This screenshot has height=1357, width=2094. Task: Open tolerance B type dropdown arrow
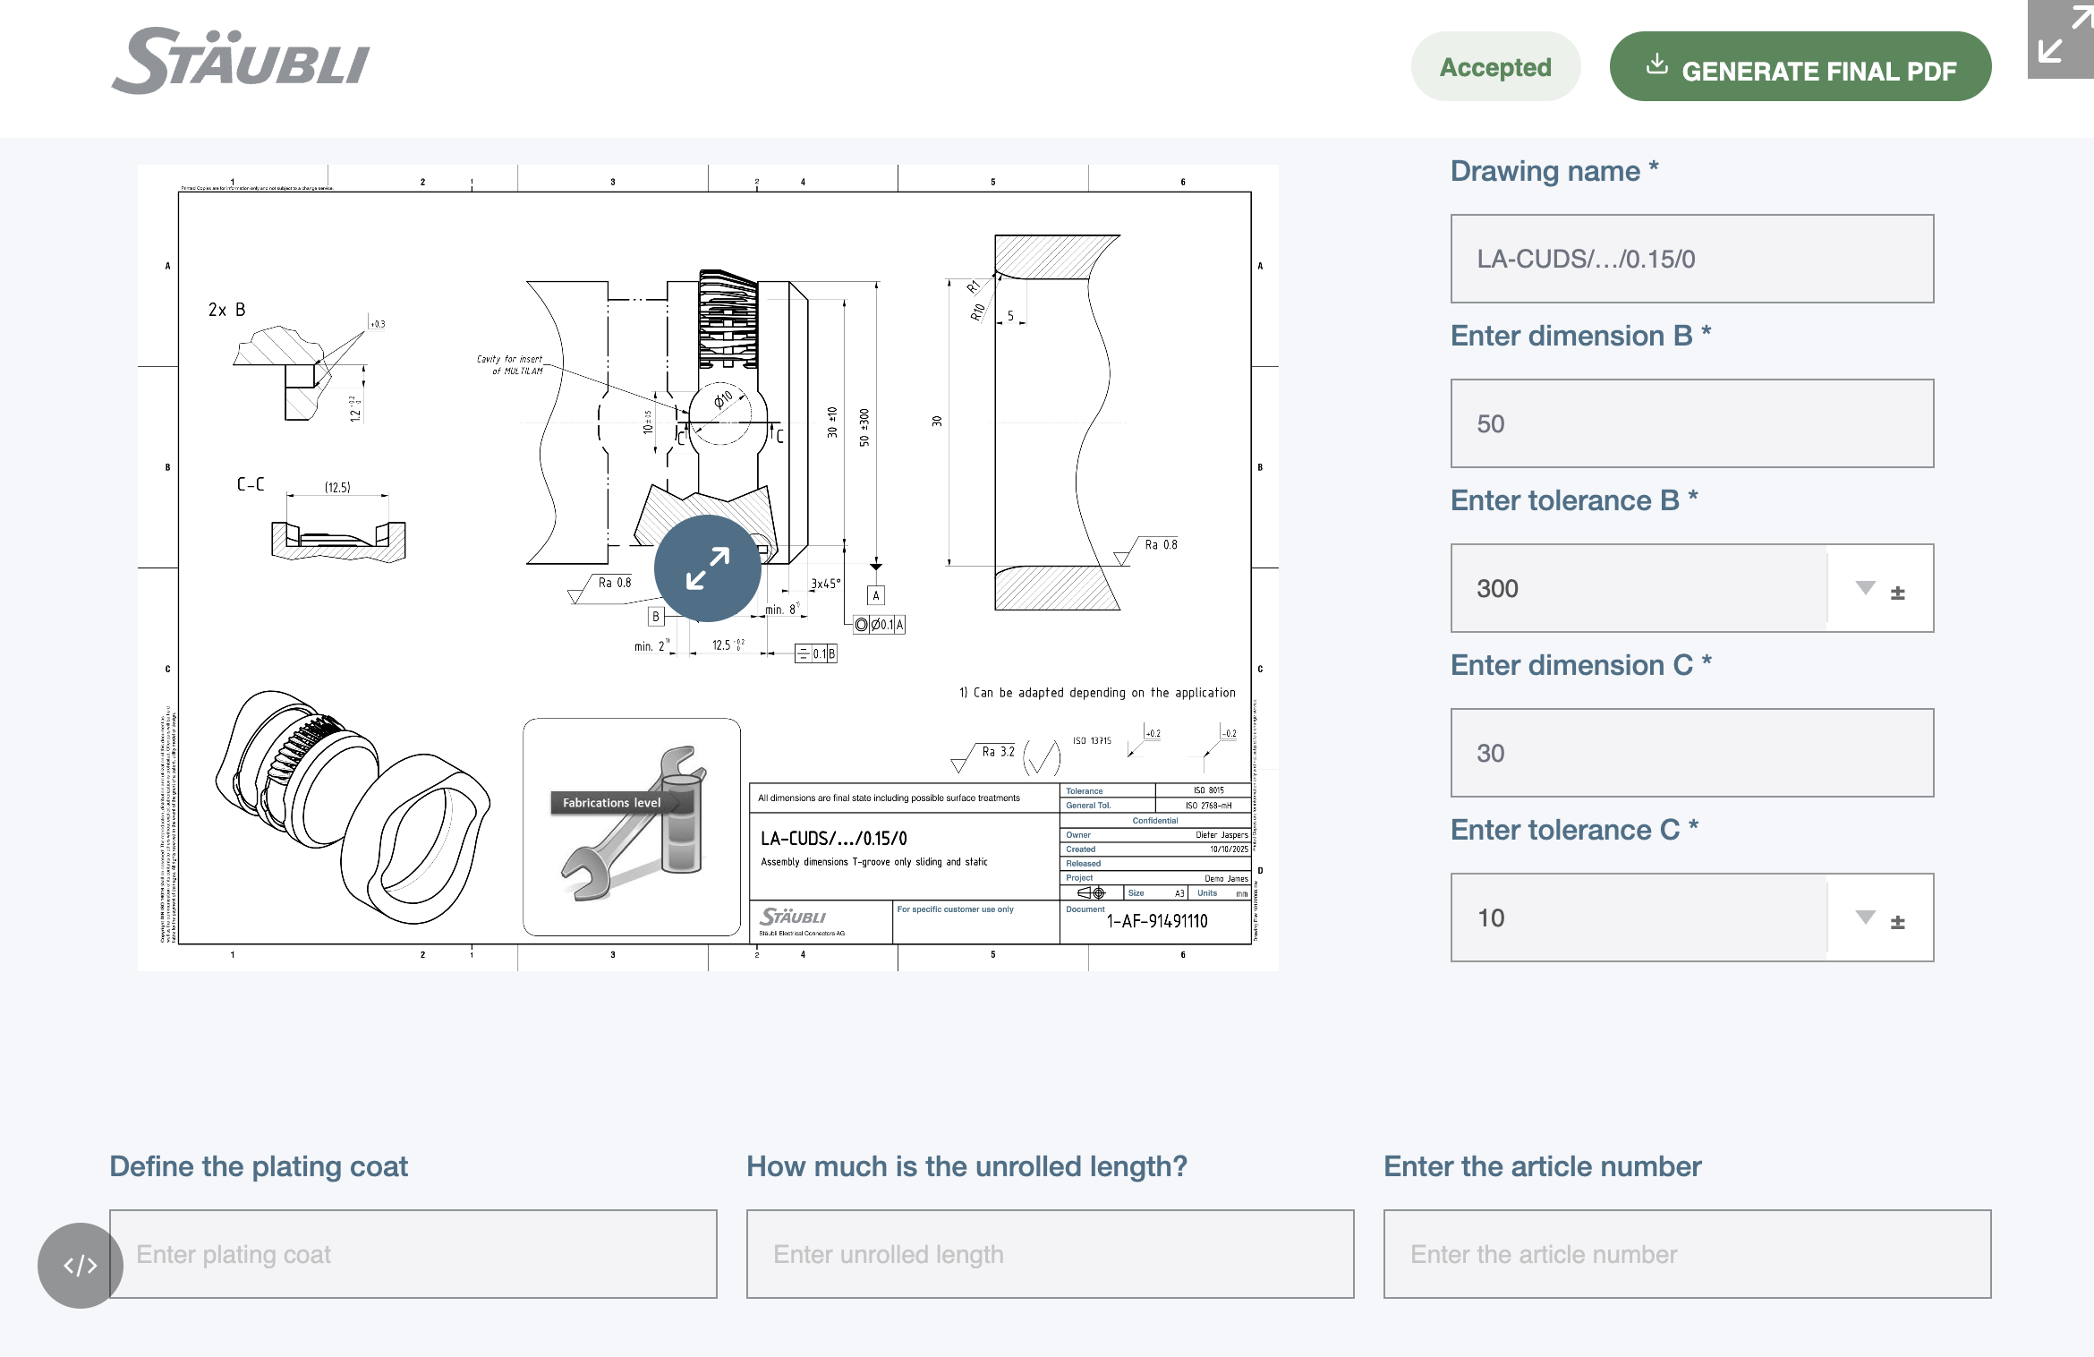[1865, 588]
